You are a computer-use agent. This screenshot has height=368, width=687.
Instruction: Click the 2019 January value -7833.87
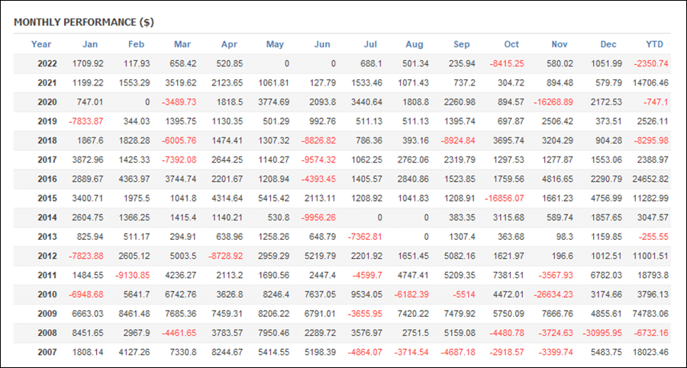click(85, 121)
